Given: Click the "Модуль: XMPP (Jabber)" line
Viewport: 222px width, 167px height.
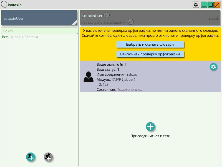Looking at the screenshot, I should (x=116, y=79).
